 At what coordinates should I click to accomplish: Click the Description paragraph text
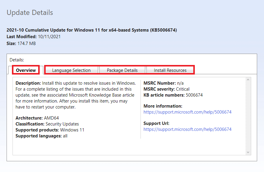(75, 95)
